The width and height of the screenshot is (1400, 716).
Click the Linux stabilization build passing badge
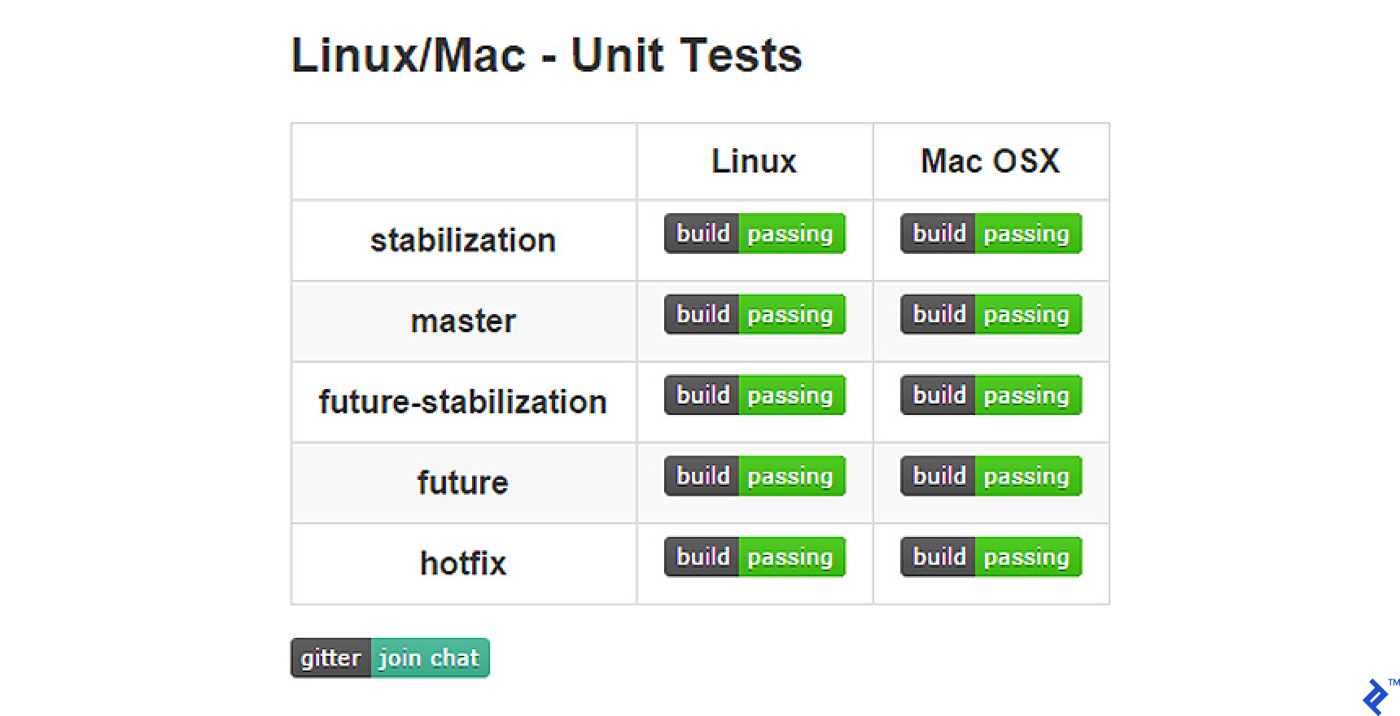(755, 234)
